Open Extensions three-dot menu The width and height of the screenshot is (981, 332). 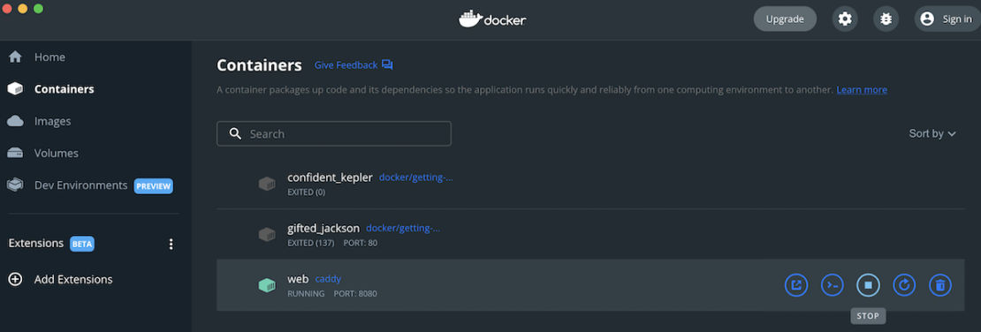point(171,244)
